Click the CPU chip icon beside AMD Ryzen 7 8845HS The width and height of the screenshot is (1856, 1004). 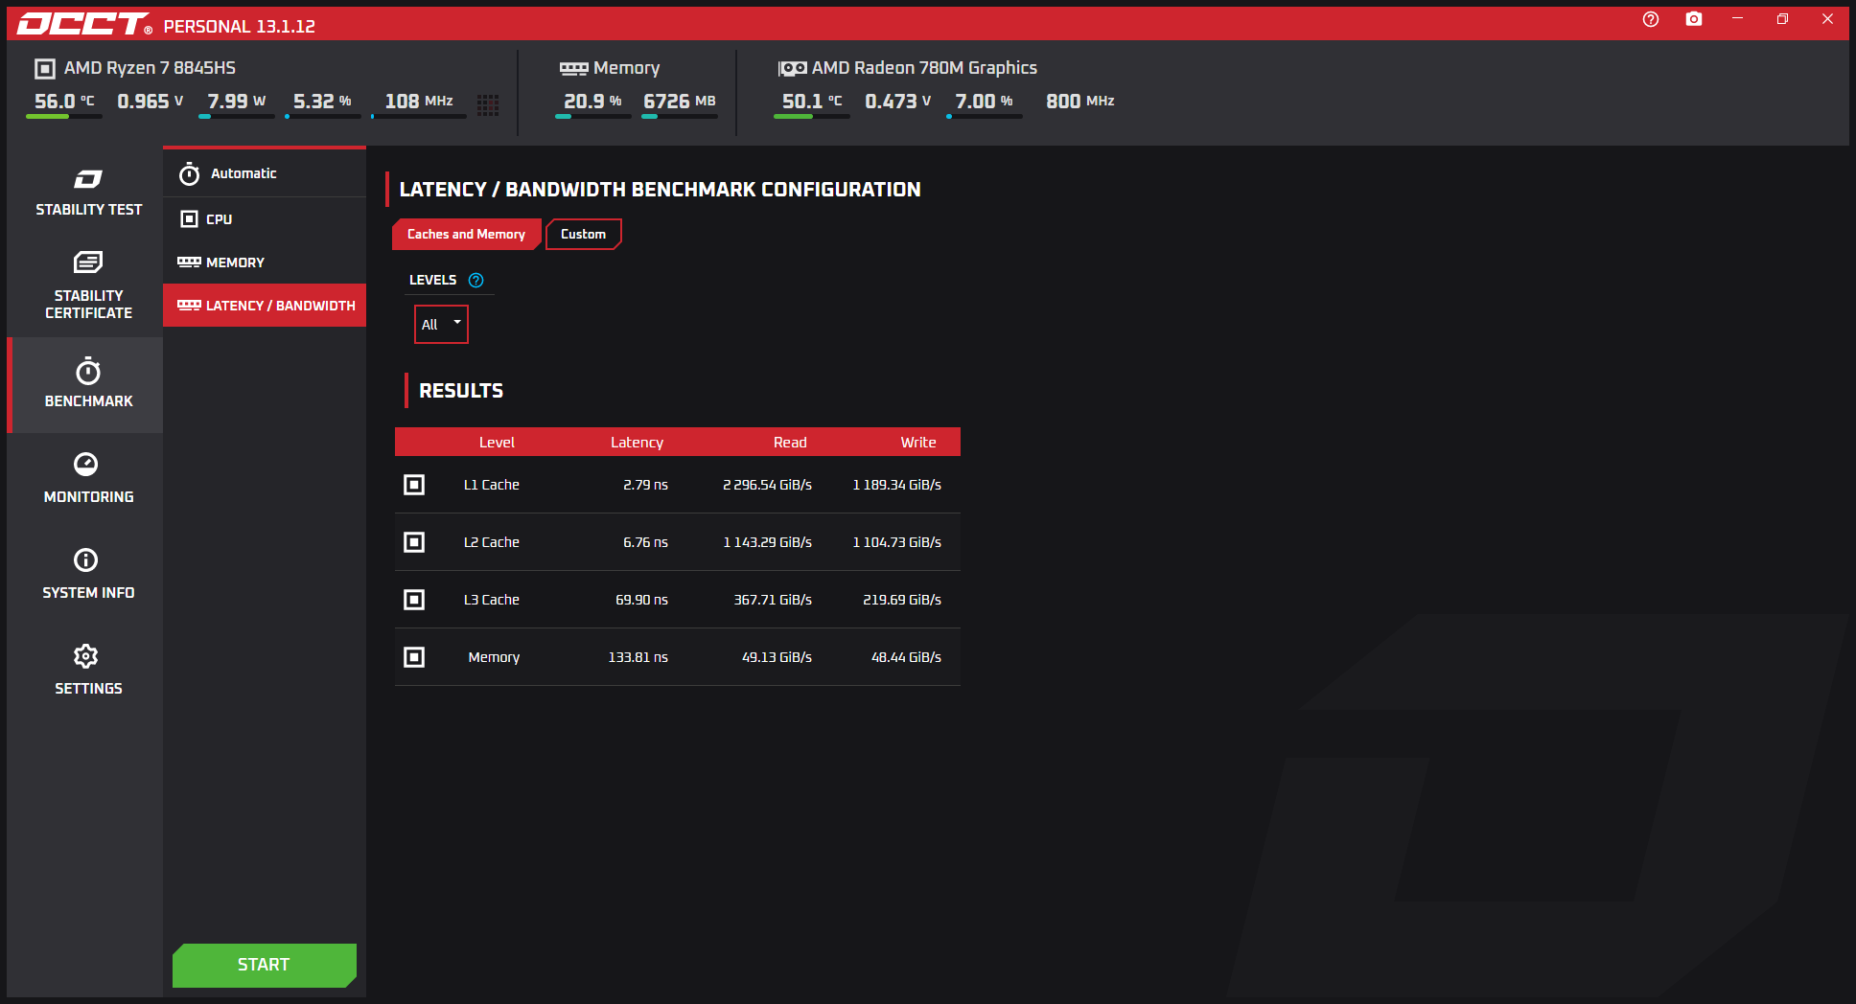coord(44,69)
